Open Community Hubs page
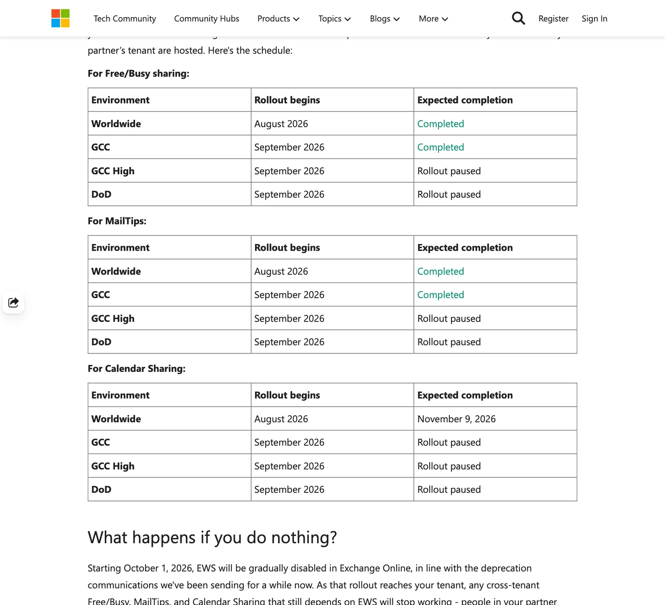The width and height of the screenshot is (665, 605). pos(207,19)
